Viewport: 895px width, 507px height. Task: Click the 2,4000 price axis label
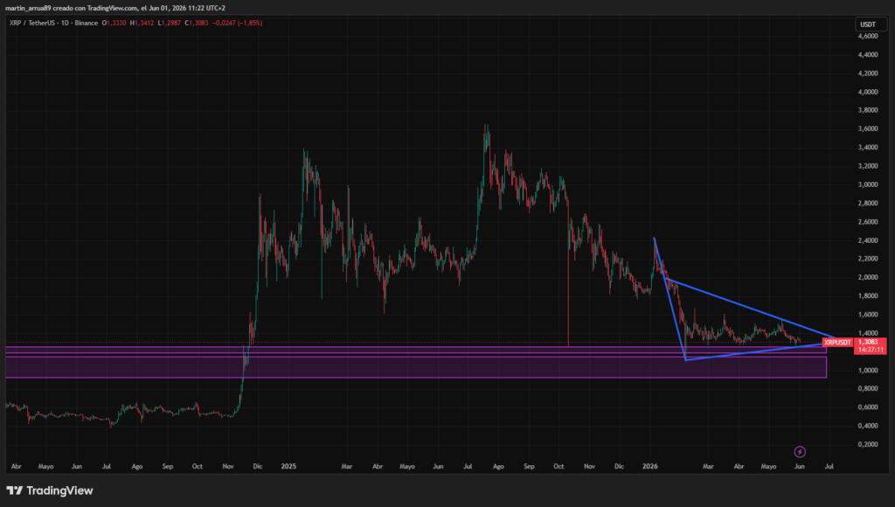pos(868,240)
